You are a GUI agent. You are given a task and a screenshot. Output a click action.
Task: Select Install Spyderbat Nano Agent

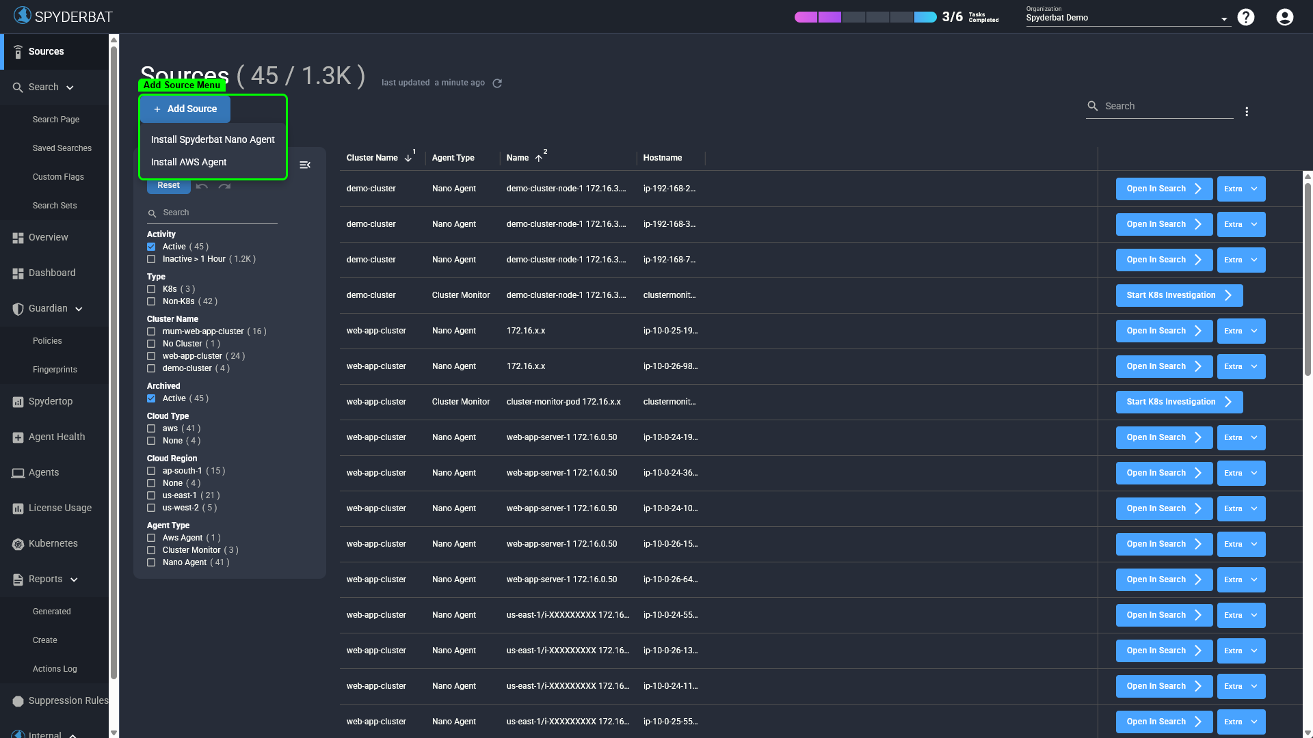point(212,139)
